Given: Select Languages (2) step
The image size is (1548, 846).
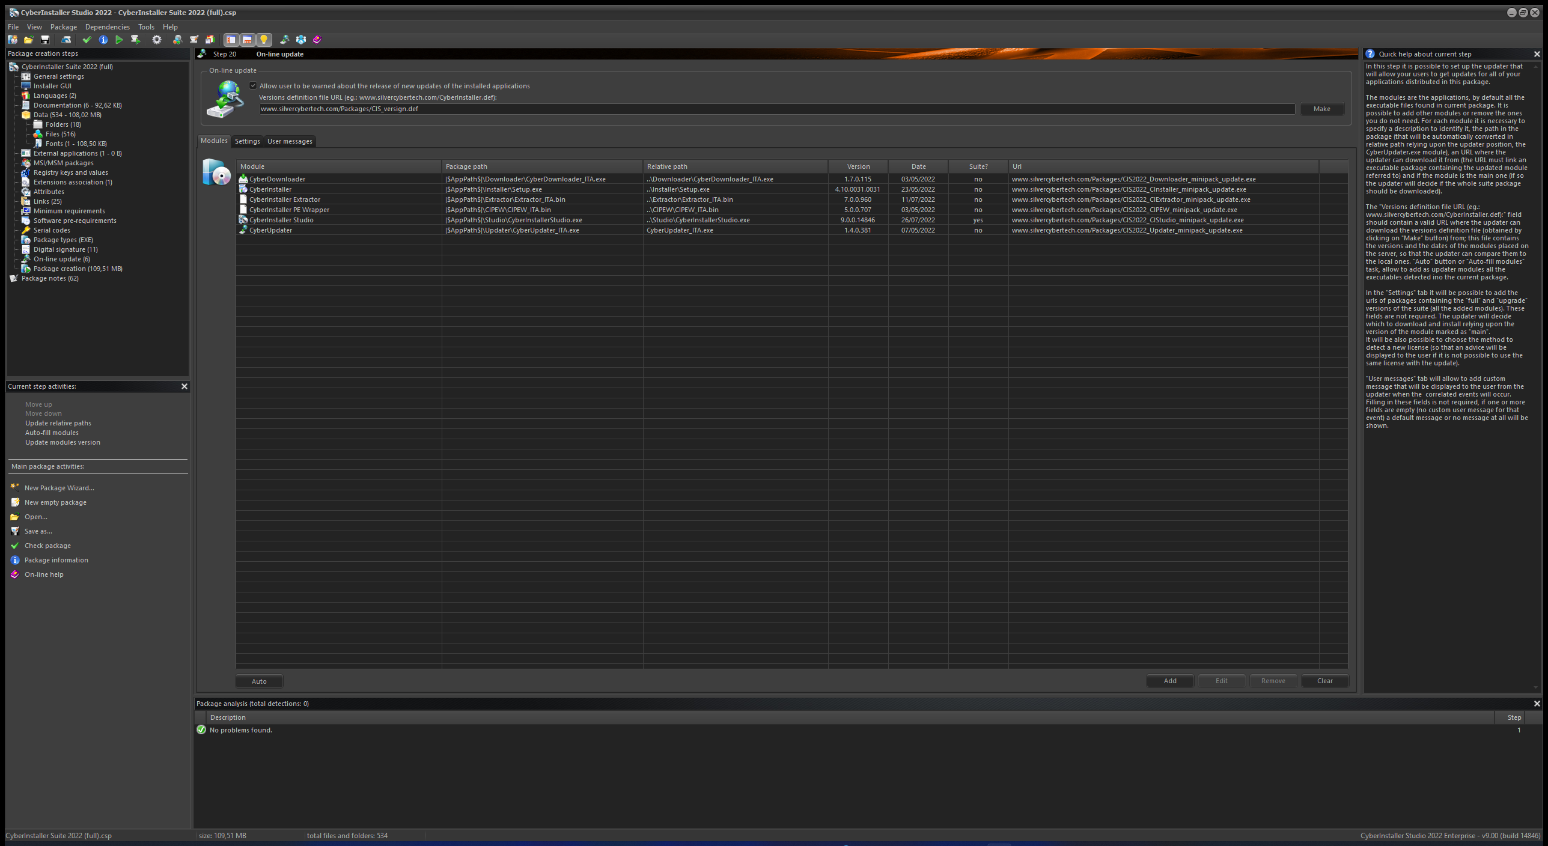Looking at the screenshot, I should (x=55, y=96).
